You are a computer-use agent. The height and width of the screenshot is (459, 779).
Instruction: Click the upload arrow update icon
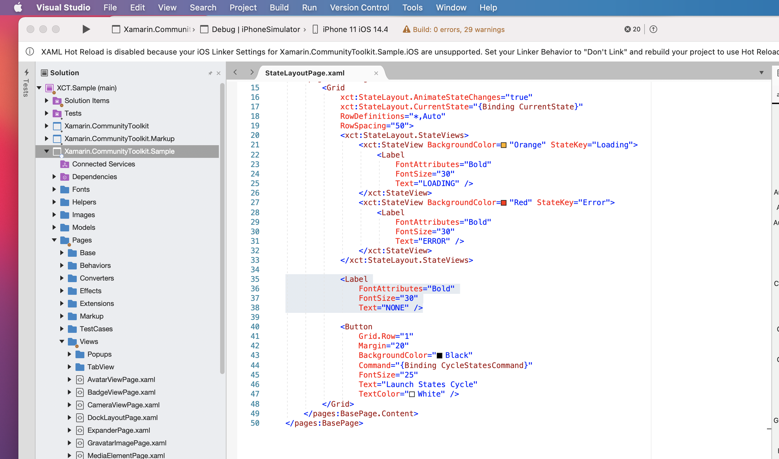pyautogui.click(x=653, y=29)
